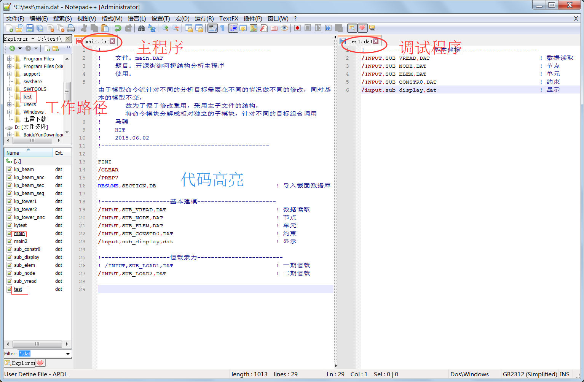Click the Copy toolbar icon
584x382 pixels.
(x=94, y=28)
